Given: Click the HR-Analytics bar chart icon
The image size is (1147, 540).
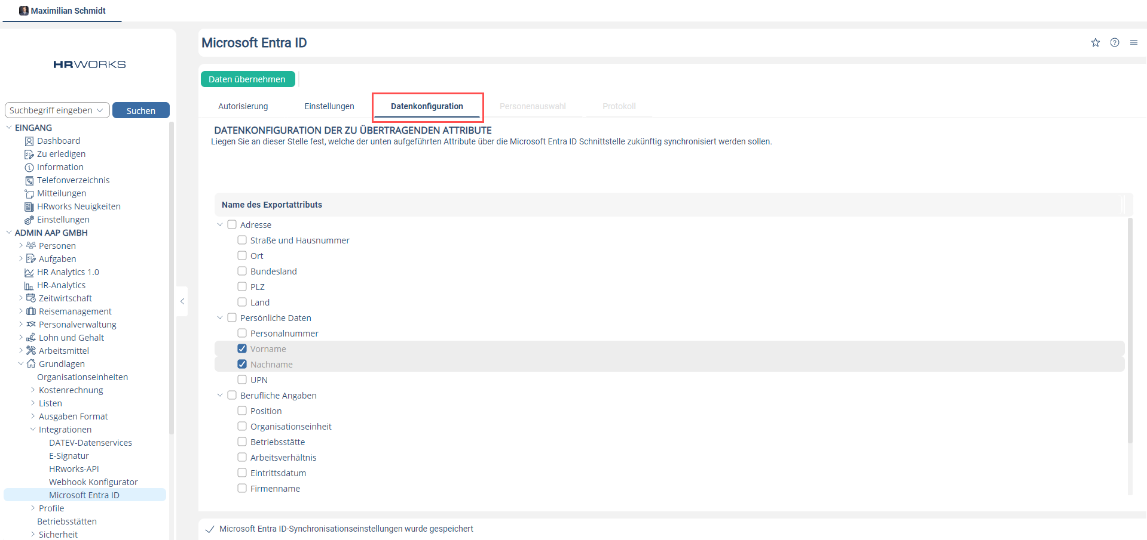Looking at the screenshot, I should 29,286.
